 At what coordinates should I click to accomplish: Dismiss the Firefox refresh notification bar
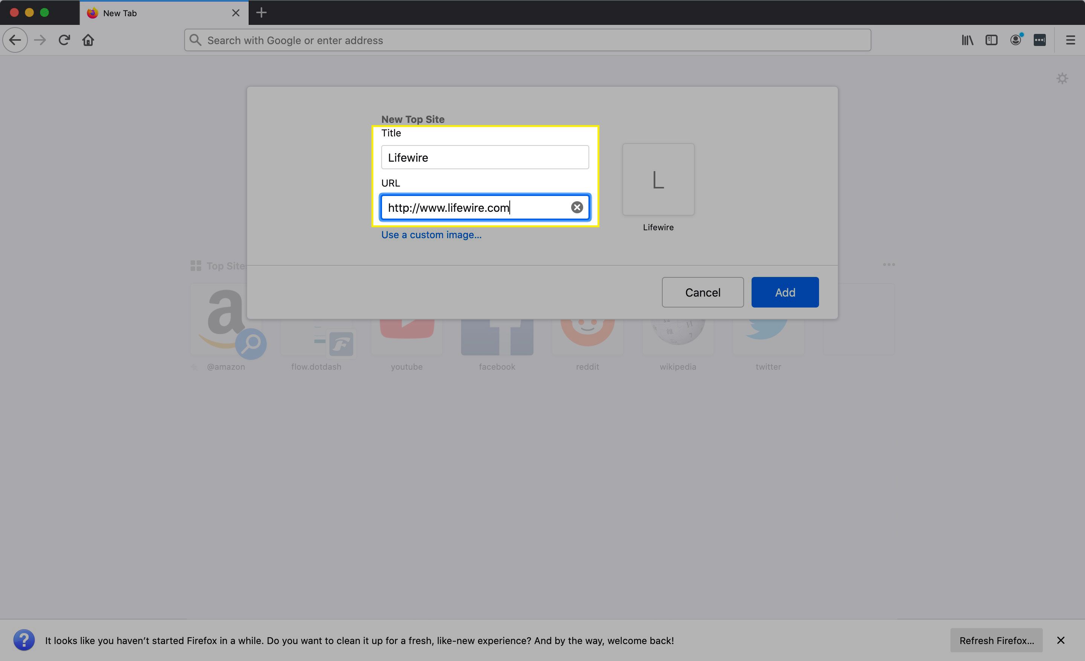pyautogui.click(x=1061, y=640)
